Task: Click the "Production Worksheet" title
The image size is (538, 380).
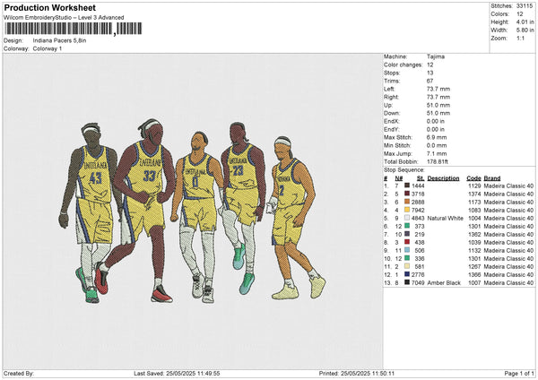Action: coord(49,7)
